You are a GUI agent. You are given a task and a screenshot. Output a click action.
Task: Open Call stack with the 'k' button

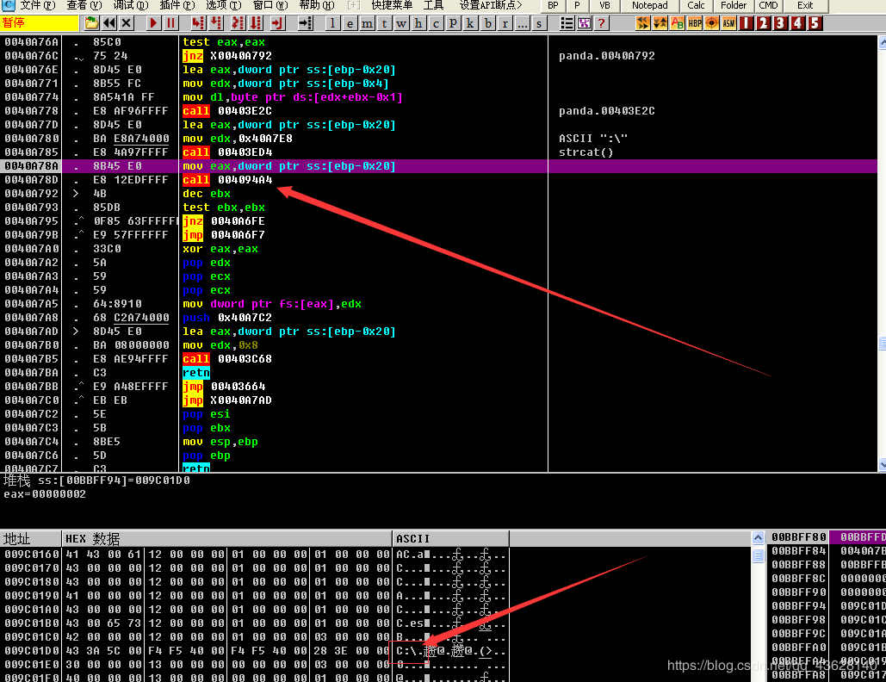[x=470, y=23]
